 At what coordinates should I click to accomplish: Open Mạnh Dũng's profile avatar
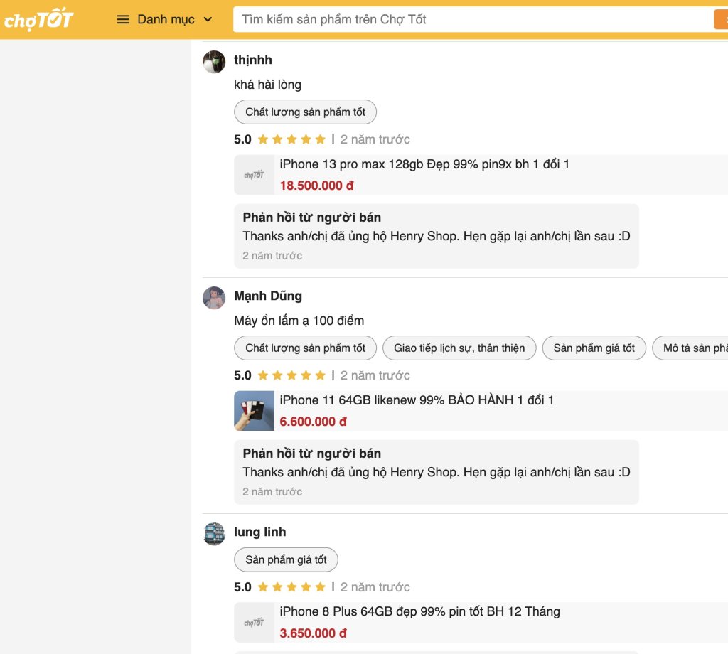(x=214, y=298)
